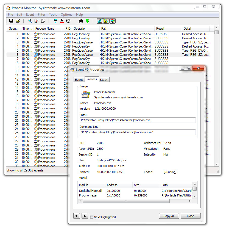226x230 pixels.
Task: Open the Tools menu
Action: 53,15
